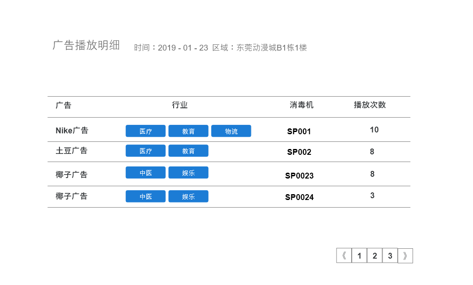473x285 pixels.
Task: Click 中医 tag in SP0024 row
Action: pos(145,196)
